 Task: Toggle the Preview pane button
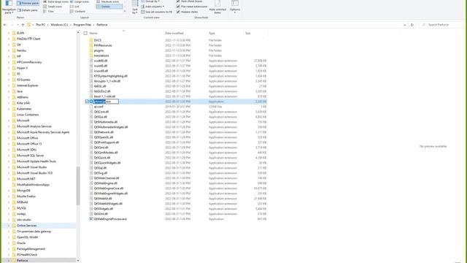coord(28,3)
